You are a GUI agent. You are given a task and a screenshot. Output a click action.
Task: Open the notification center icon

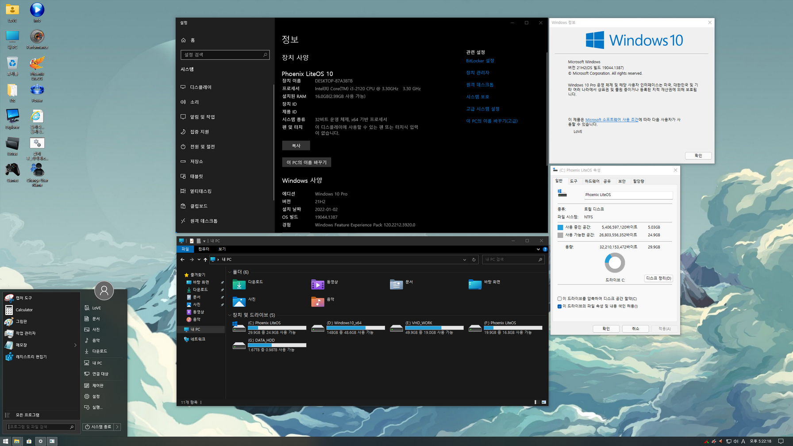[781, 441]
